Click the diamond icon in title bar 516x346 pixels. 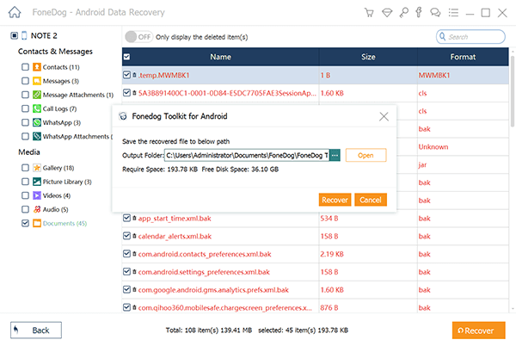click(x=387, y=13)
